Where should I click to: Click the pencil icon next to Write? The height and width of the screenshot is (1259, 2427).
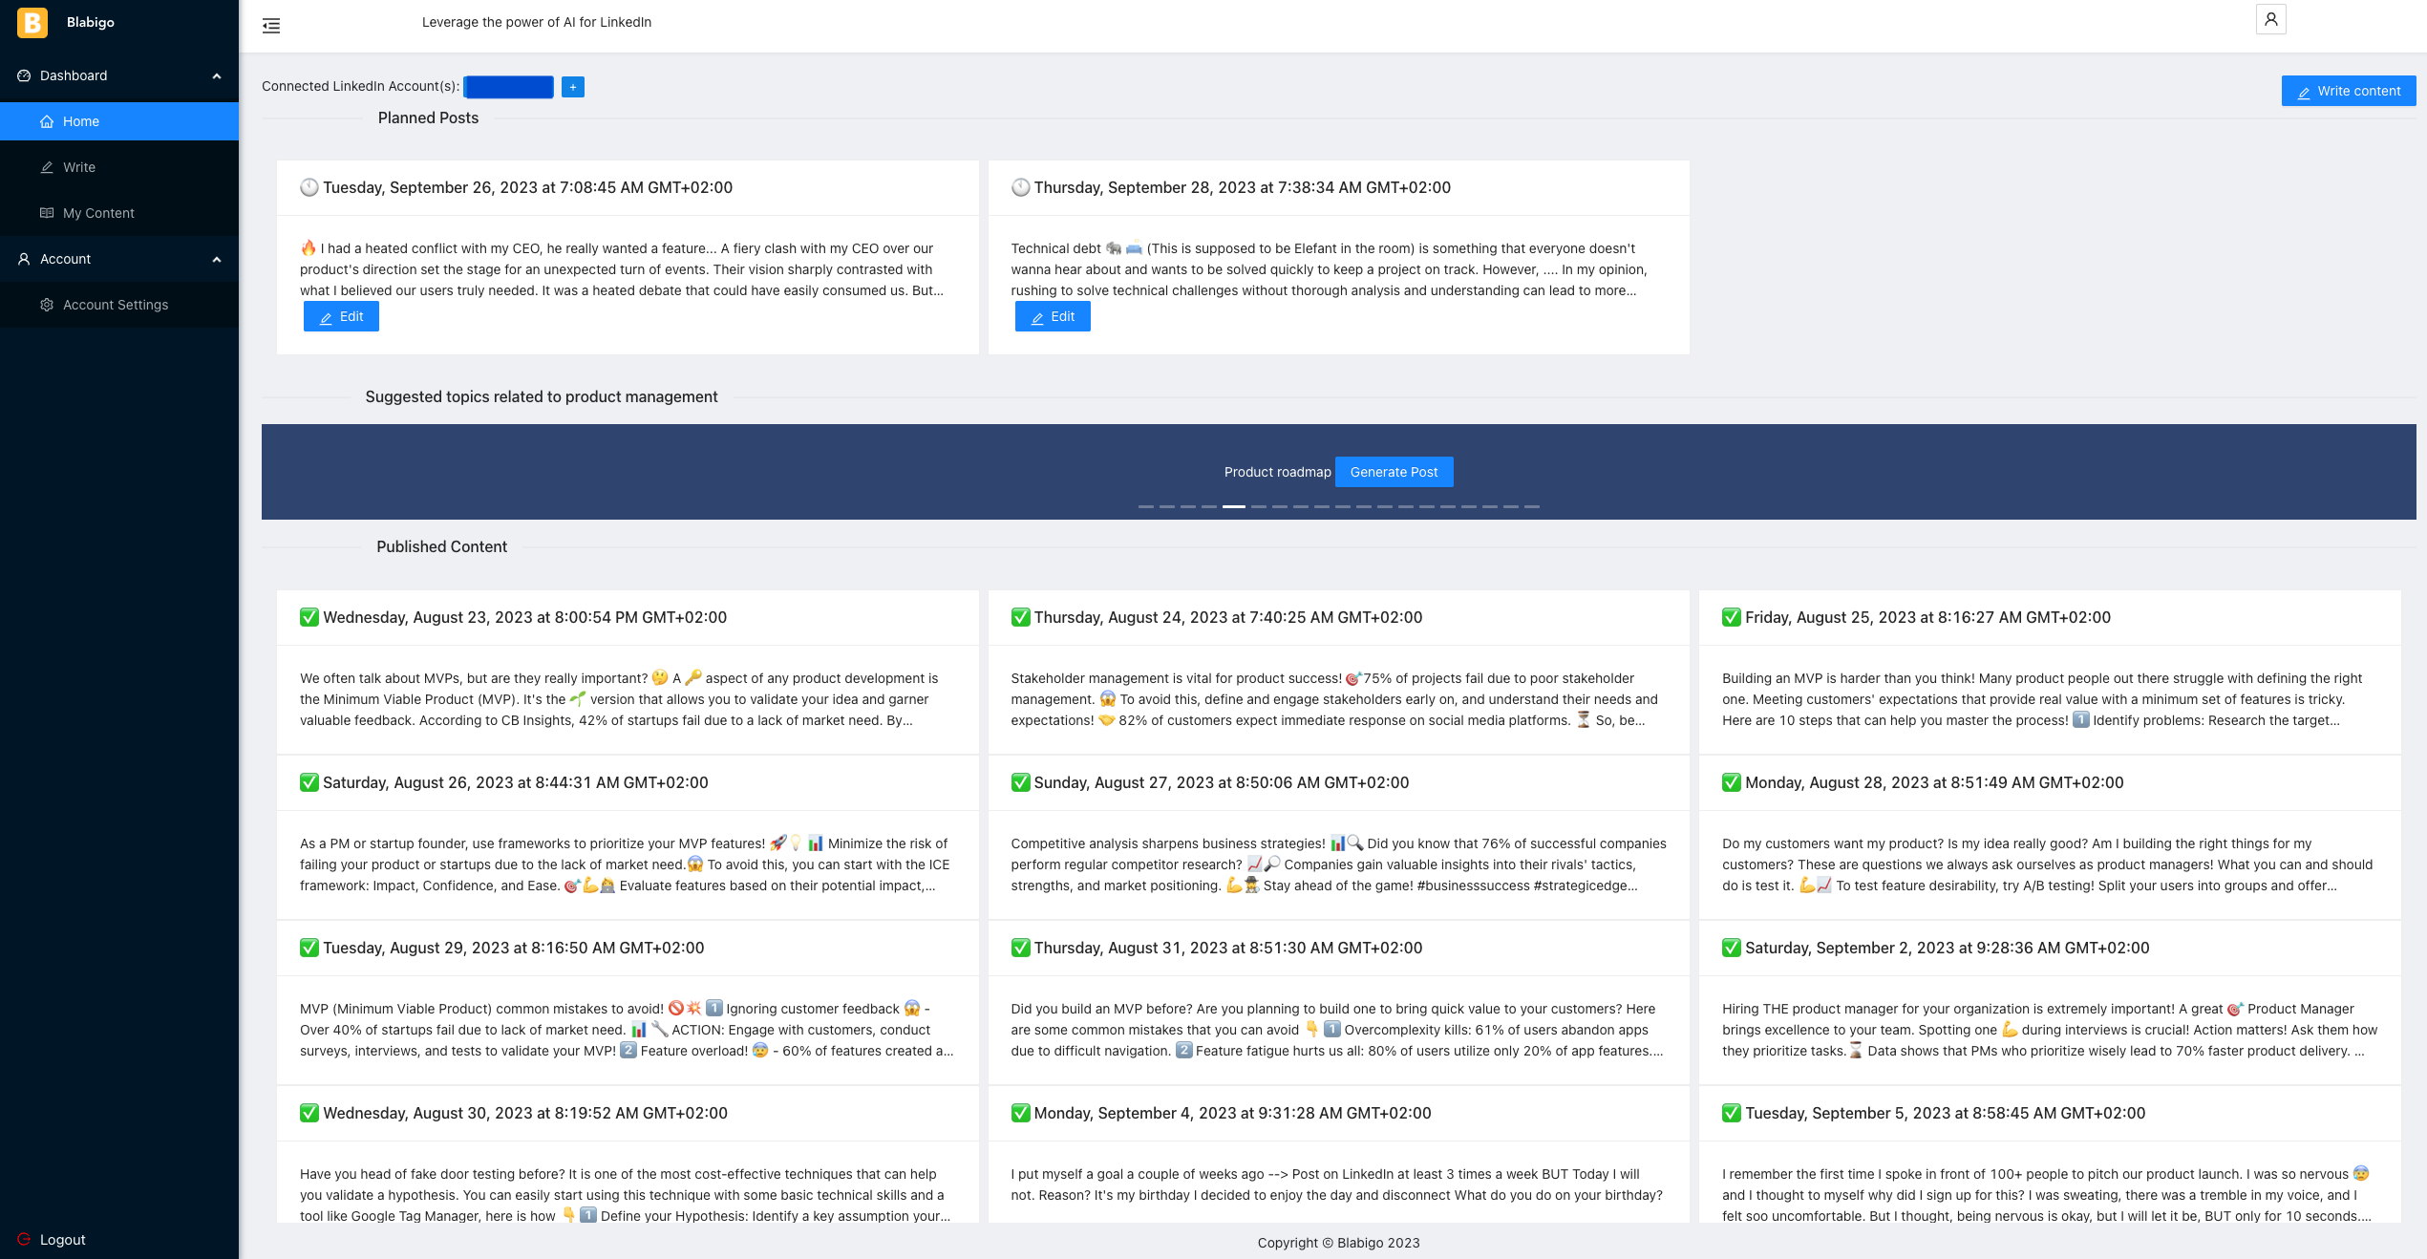click(47, 167)
